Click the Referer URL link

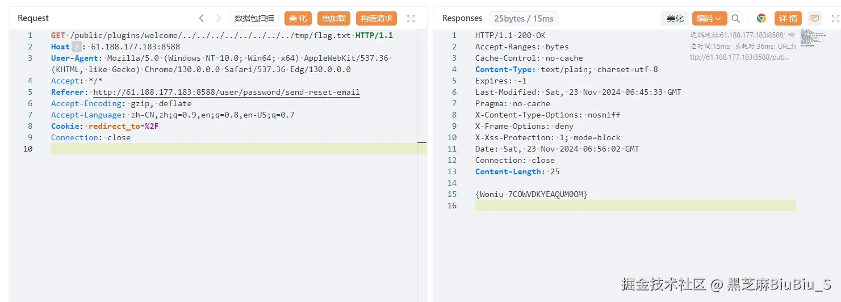227,93
